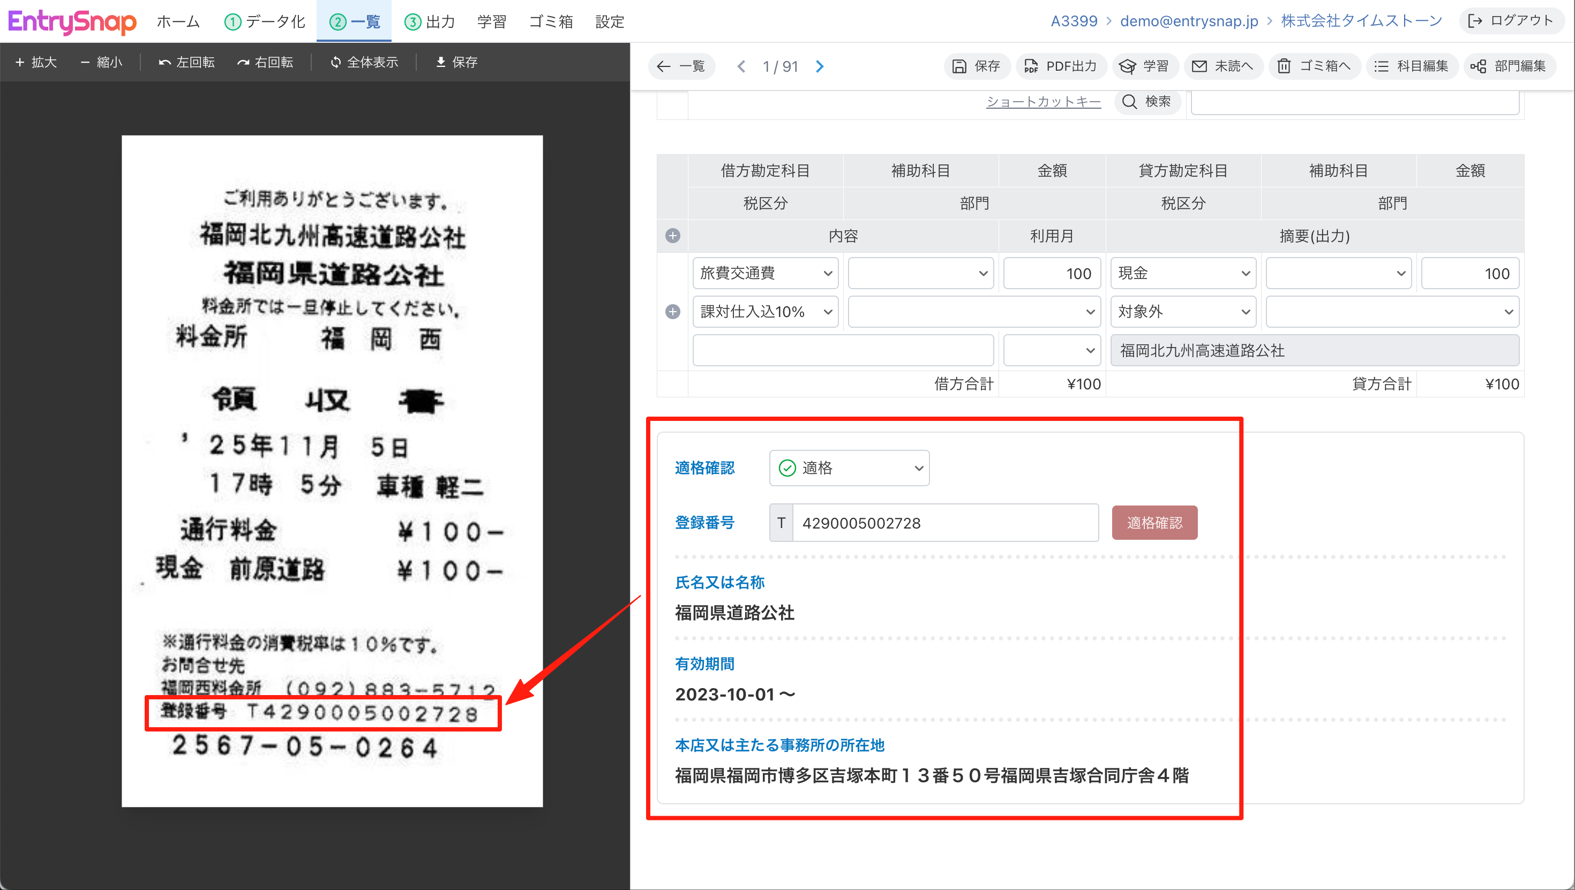Click account ID A3399 link
The width and height of the screenshot is (1575, 890).
click(x=1074, y=21)
